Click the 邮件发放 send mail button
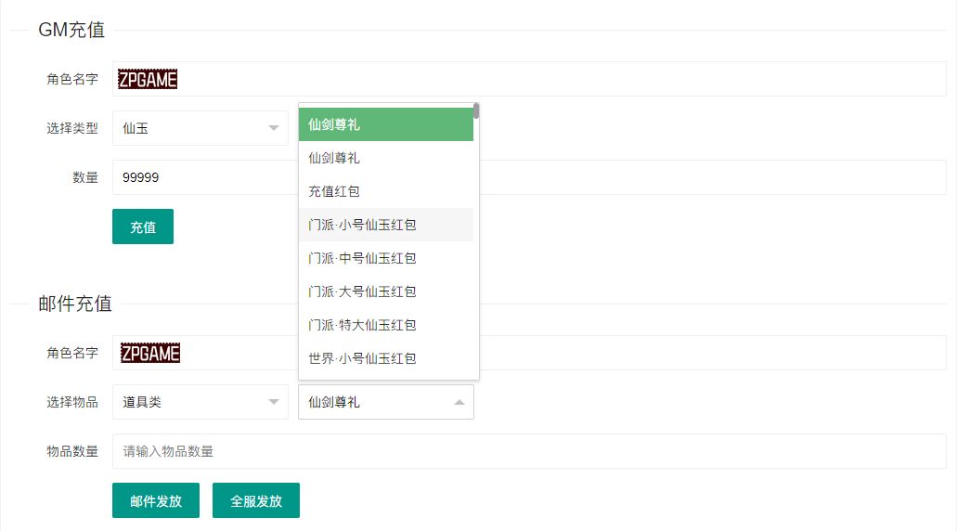The width and height of the screenshot is (957, 531). [156, 500]
